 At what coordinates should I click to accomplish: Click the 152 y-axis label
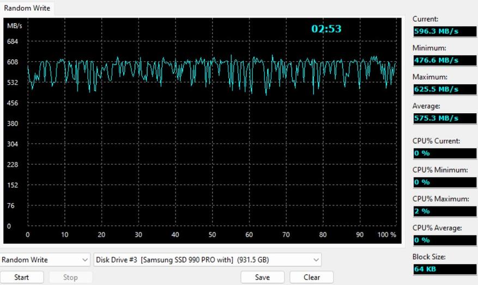point(13,185)
